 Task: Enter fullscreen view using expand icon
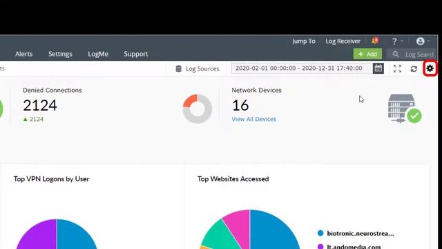pos(398,68)
